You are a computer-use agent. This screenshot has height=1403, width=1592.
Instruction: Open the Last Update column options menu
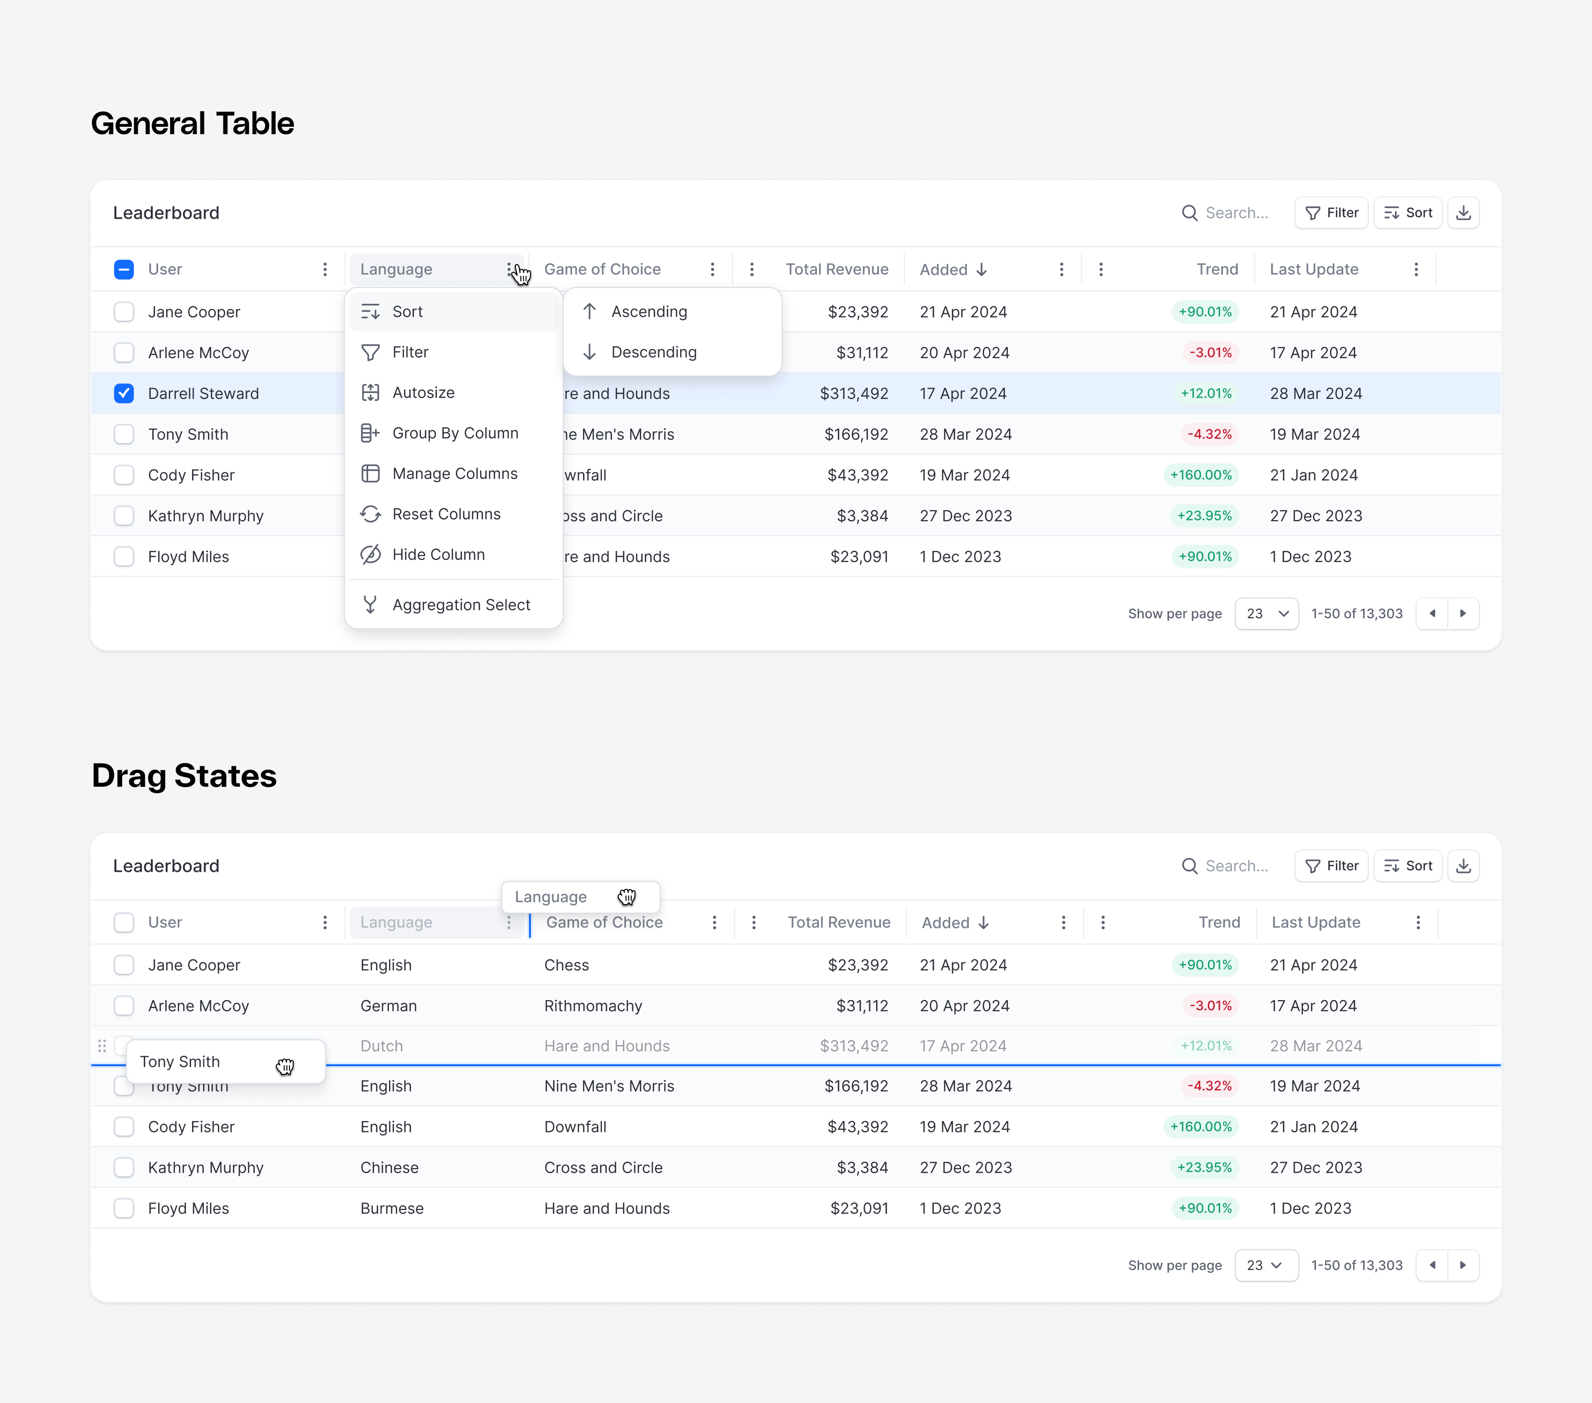[1417, 269]
